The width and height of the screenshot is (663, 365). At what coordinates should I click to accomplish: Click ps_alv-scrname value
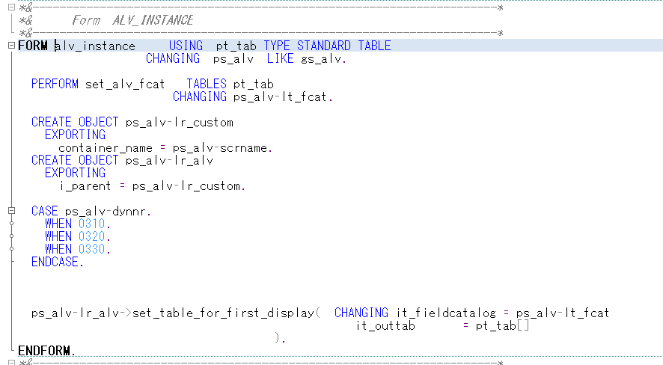[219, 148]
